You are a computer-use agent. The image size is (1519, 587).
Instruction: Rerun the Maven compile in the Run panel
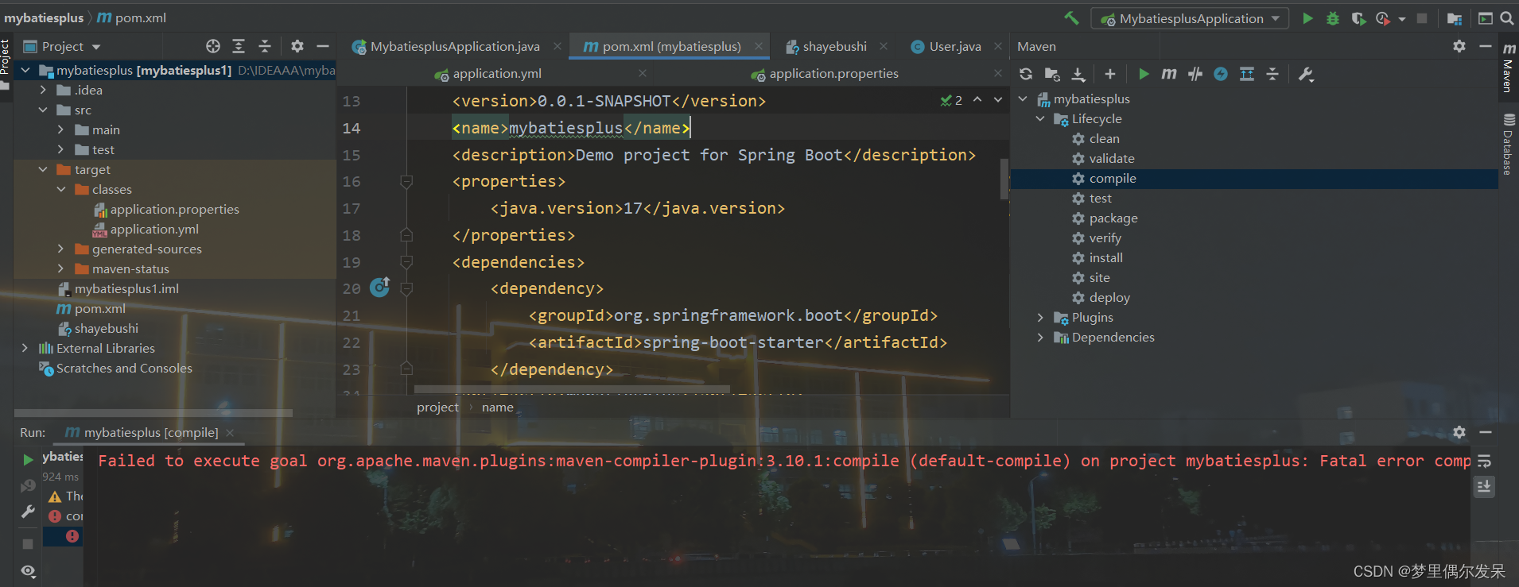click(28, 459)
